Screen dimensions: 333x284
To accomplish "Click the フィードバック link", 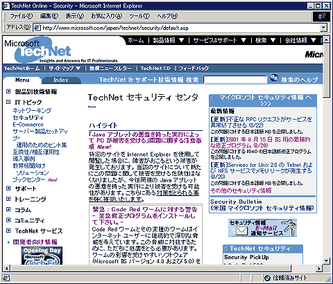I will pyautogui.click(x=194, y=69).
